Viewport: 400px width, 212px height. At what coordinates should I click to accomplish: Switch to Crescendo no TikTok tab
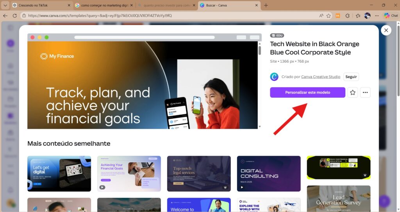41,5
